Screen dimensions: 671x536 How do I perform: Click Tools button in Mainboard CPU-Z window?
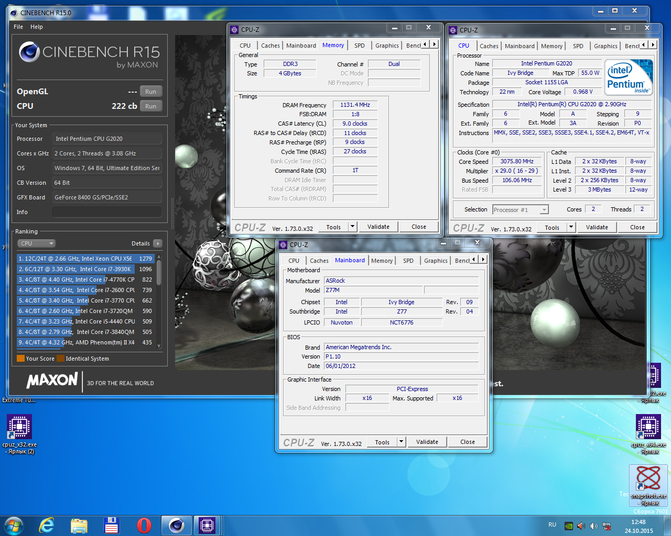(x=382, y=442)
